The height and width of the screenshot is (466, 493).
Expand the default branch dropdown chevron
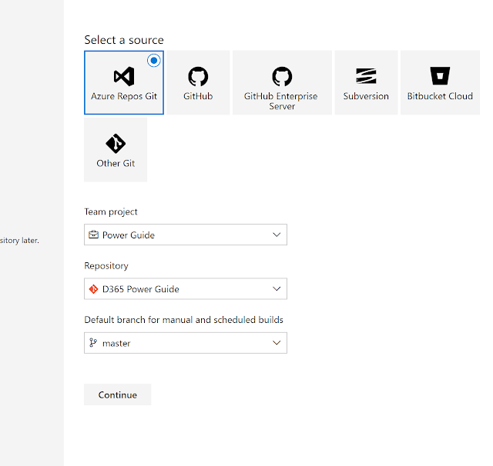(277, 343)
